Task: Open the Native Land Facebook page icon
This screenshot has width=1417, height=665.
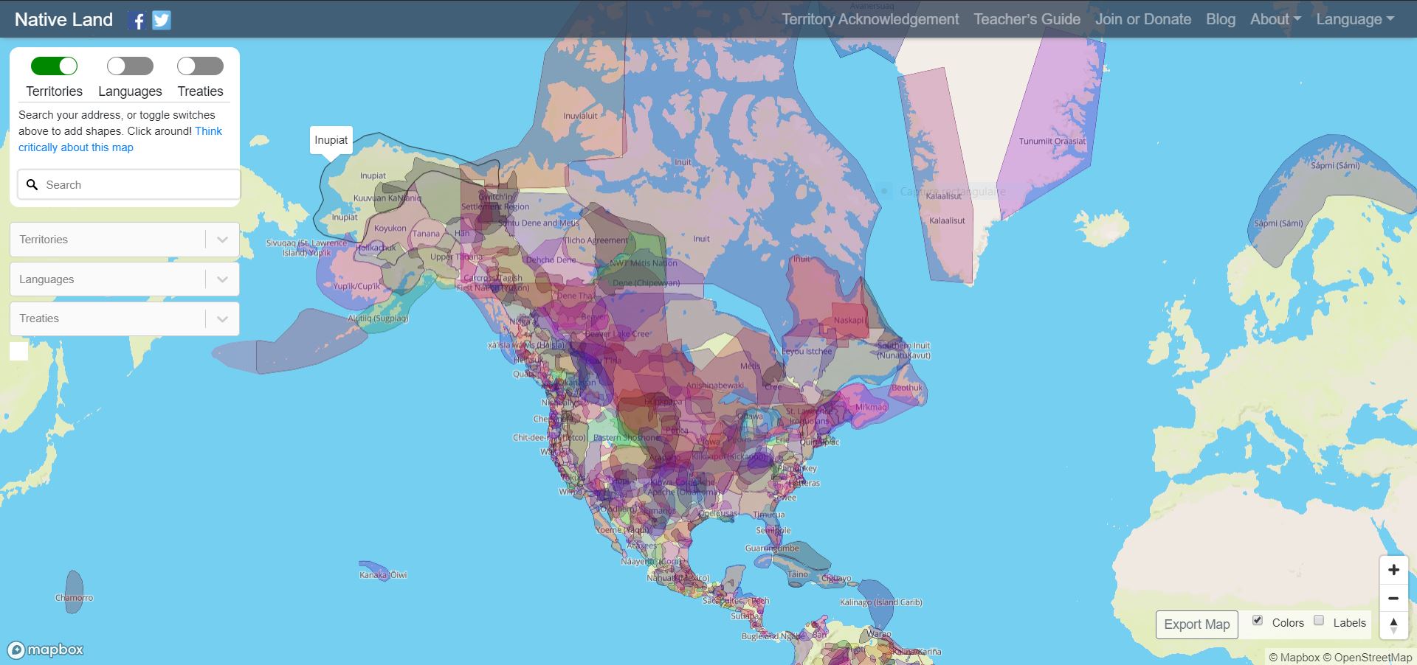Action: 137,21
